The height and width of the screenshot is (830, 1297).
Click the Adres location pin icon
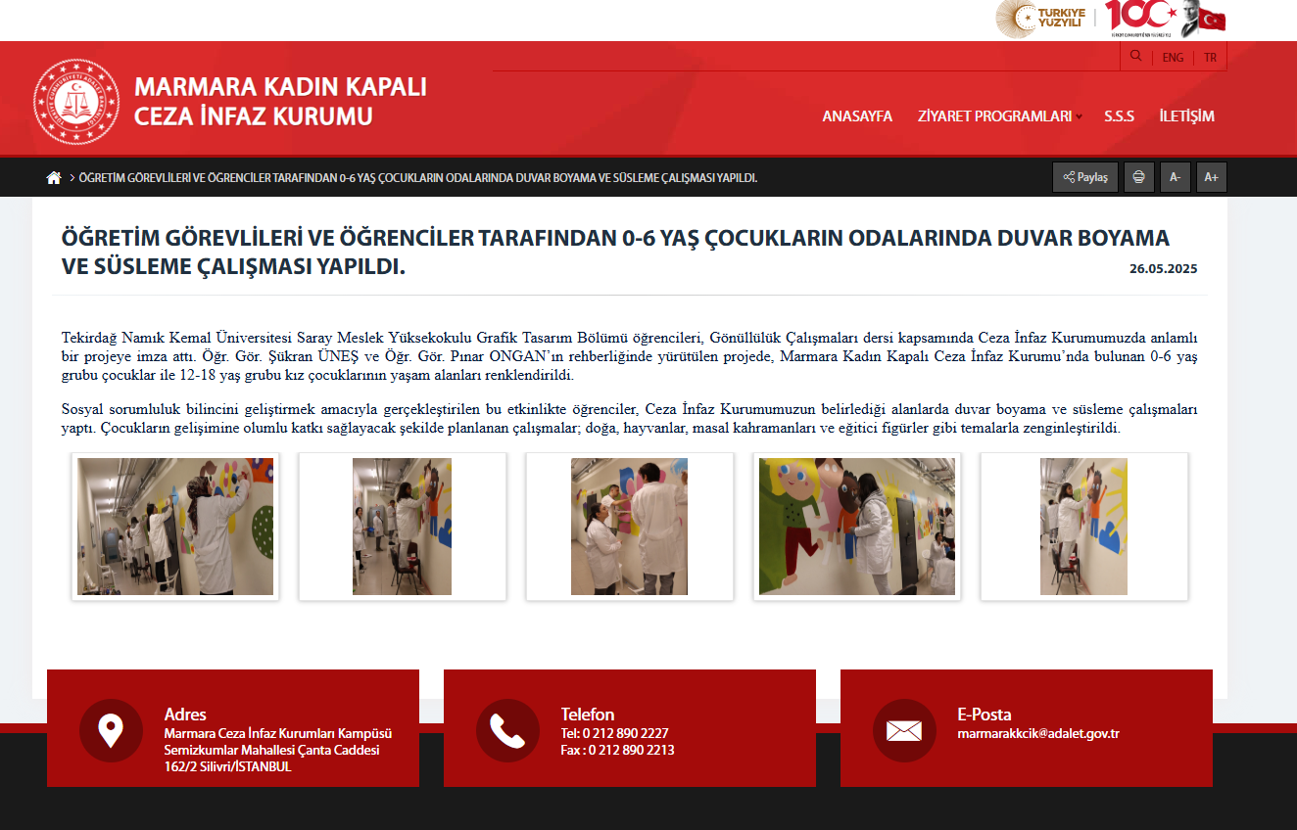[x=111, y=730]
